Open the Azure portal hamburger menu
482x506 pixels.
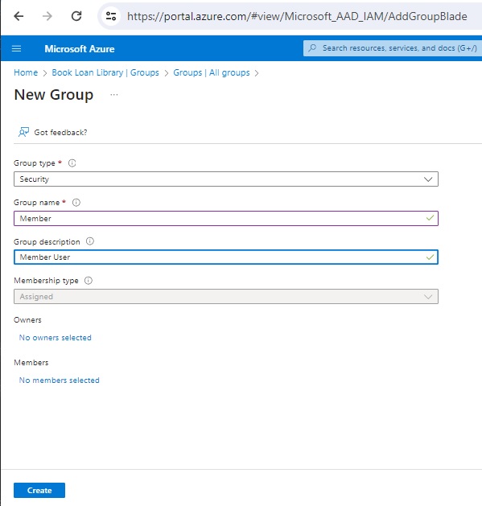click(16, 49)
